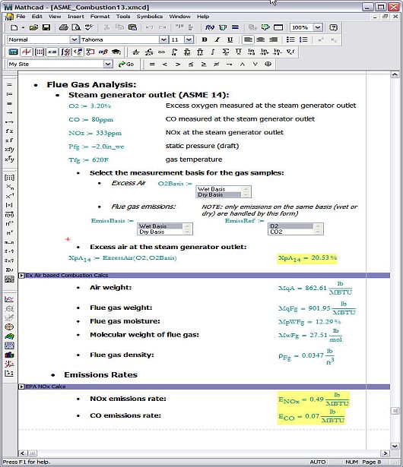The image size is (403, 467).
Task: Click the Surface Plot icon in left palette
Action: coord(9,336)
